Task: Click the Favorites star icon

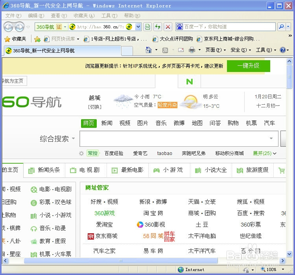Action: click(7, 39)
